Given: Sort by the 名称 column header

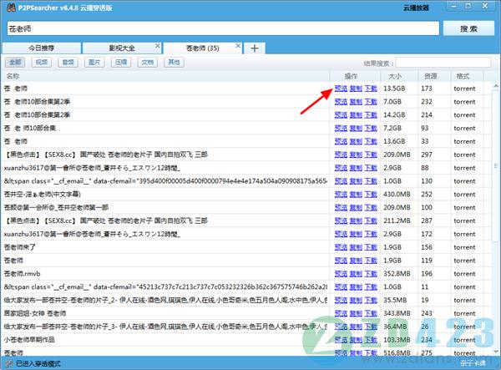Looking at the screenshot, I should click(166, 76).
